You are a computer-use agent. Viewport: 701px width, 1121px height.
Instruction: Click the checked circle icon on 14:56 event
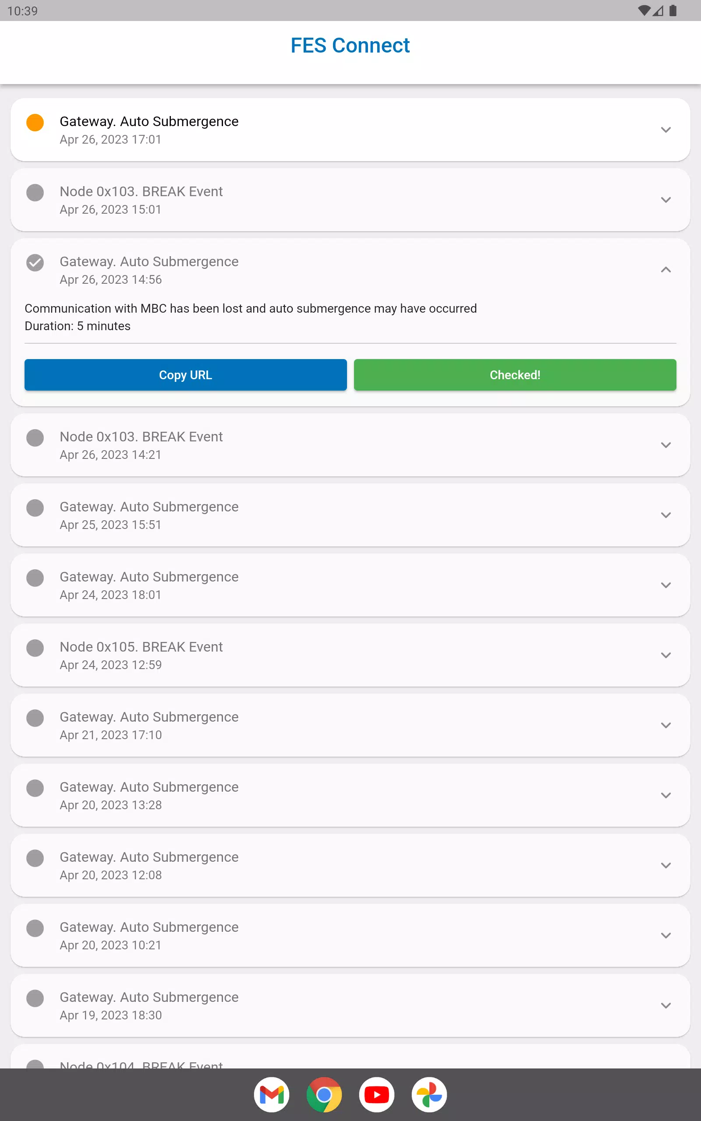pyautogui.click(x=35, y=263)
